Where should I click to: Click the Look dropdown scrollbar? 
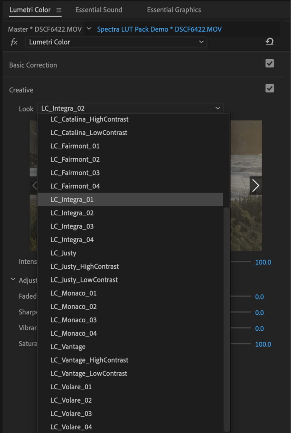coord(227,291)
